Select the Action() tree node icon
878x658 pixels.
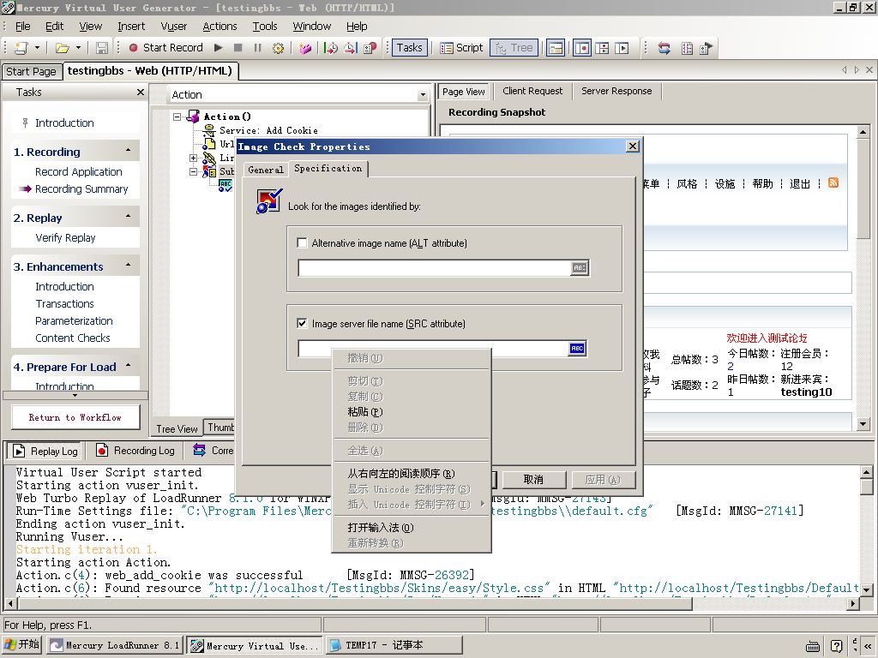click(x=193, y=117)
